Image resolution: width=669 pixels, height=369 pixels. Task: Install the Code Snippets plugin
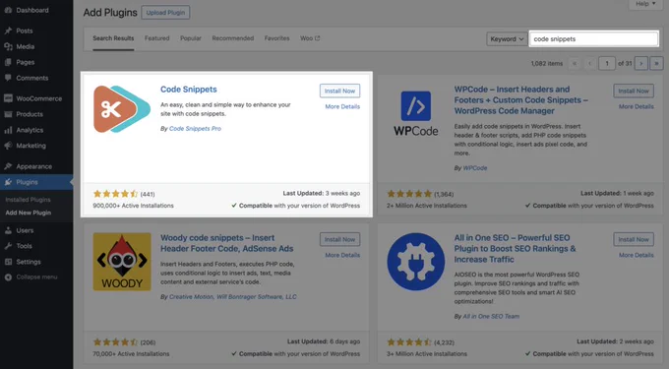click(x=339, y=91)
